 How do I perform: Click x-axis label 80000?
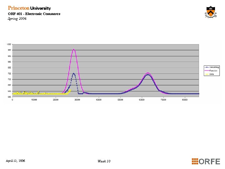pyautogui.click(x=185, y=100)
